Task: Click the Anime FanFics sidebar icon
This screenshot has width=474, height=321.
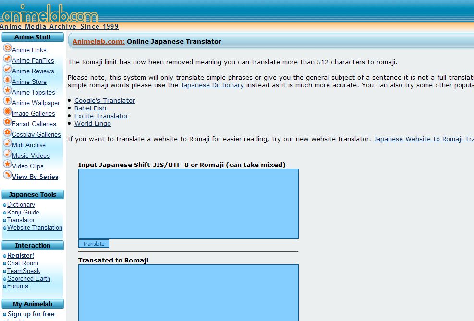Action: point(7,59)
